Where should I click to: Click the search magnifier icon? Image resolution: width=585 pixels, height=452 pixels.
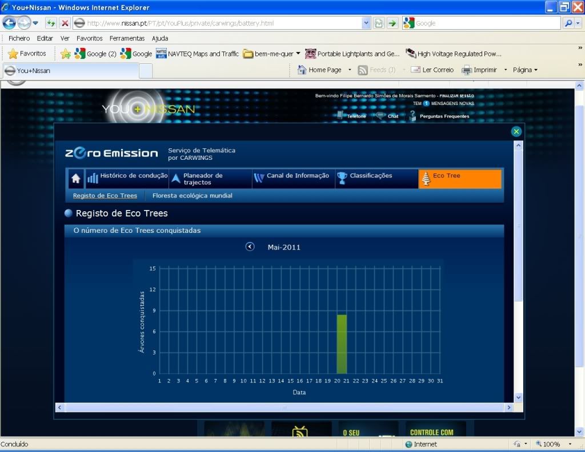(568, 23)
